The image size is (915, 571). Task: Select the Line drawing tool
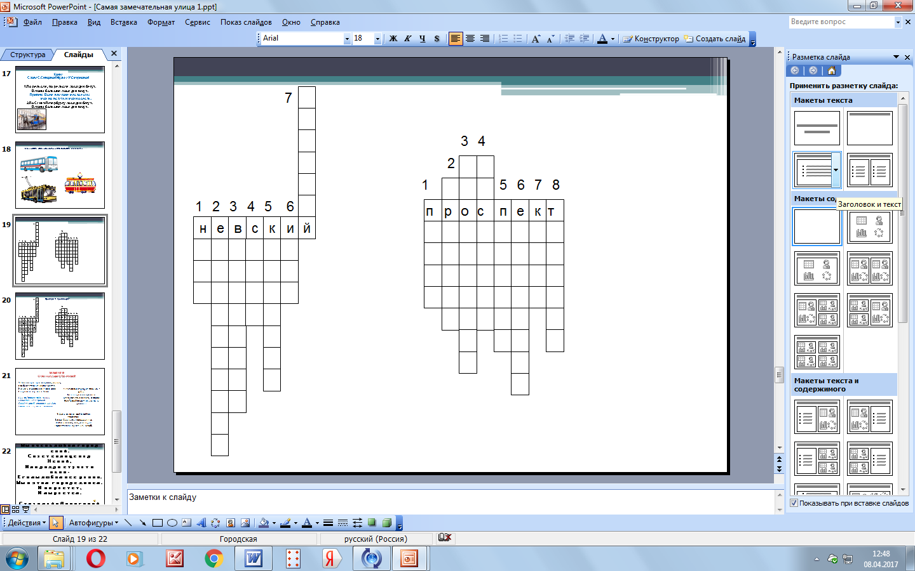coord(128,523)
